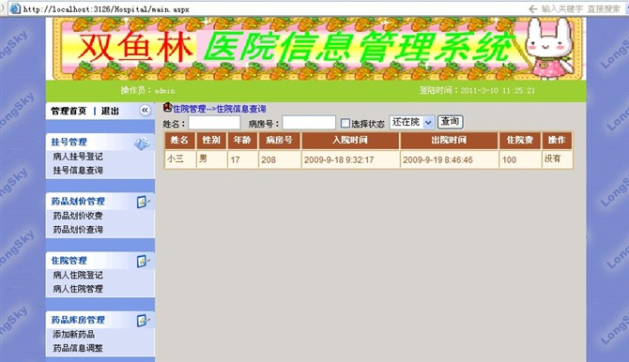This screenshot has height=362, width=629.
Task: Click the discharge time 2009-9-19 8:46:46
Action: click(449, 159)
